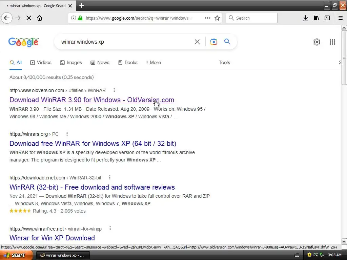Image resolution: width=347 pixels, height=260 pixels.
Task: Open Download free WinRAR for Windows XP link
Action: point(93,144)
